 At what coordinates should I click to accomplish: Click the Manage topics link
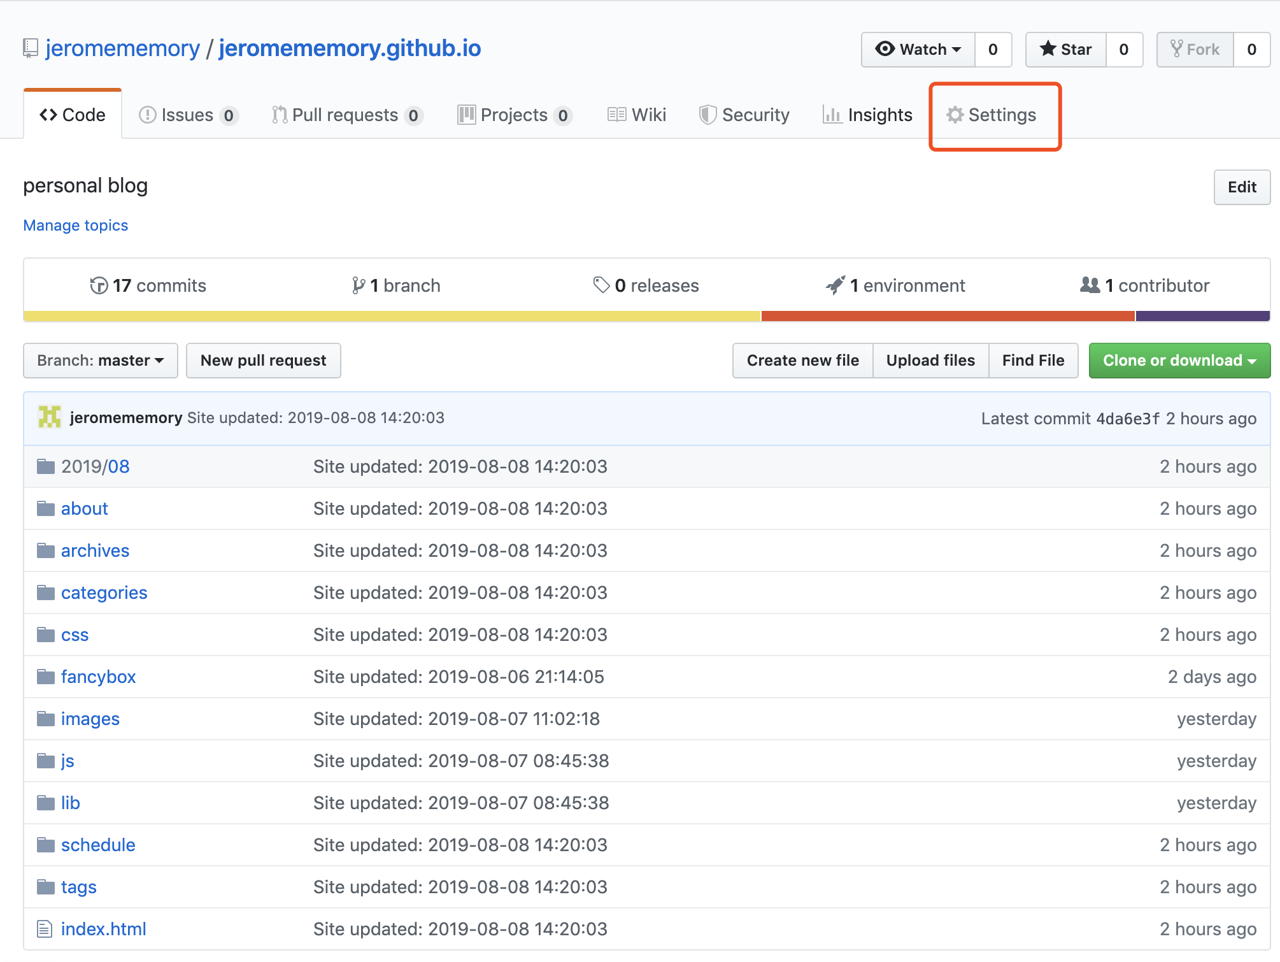76,226
